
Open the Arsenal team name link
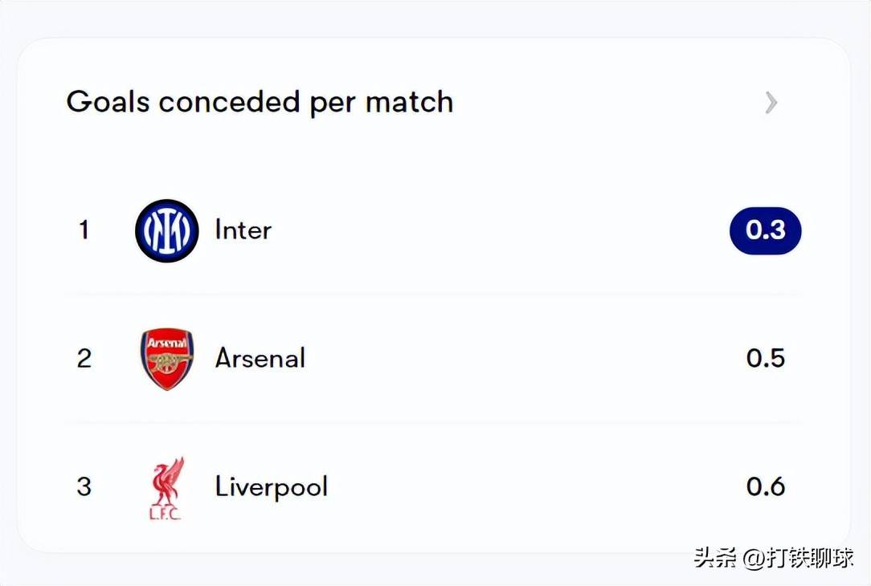260,358
